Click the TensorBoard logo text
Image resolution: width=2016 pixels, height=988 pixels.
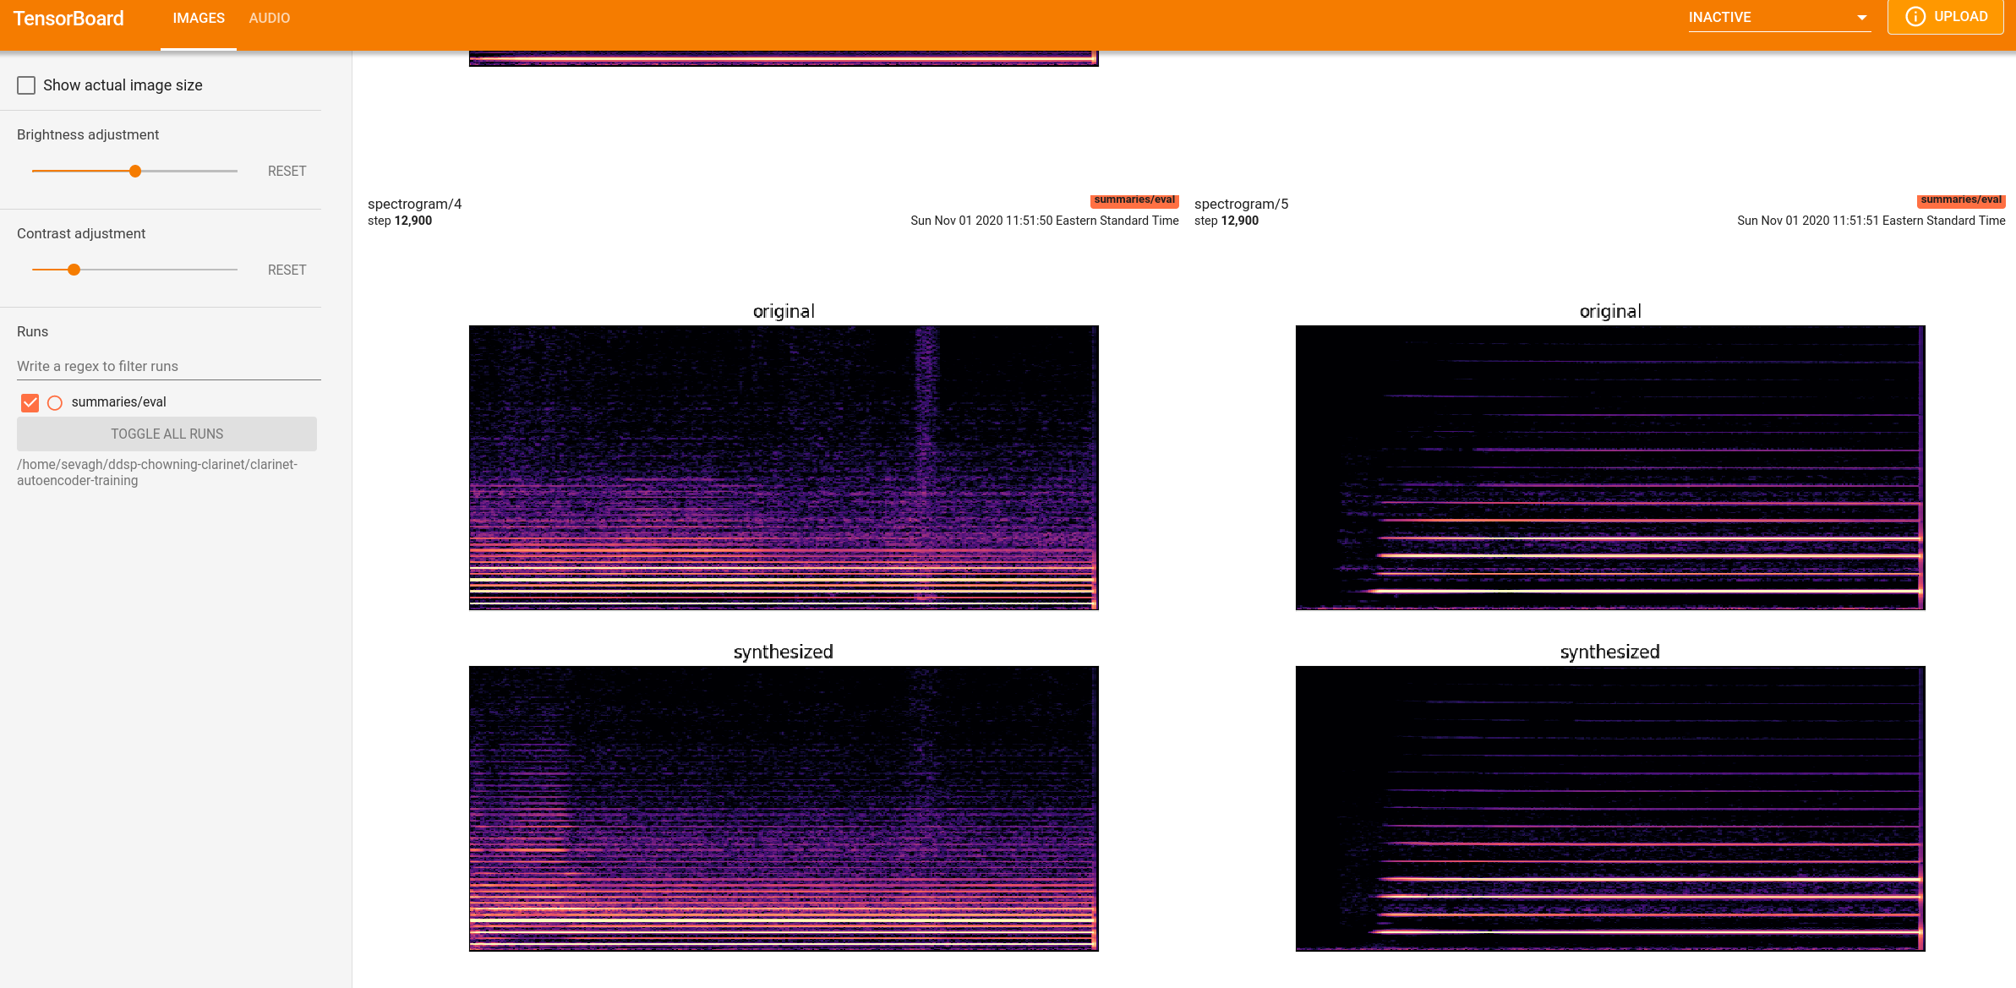[68, 19]
